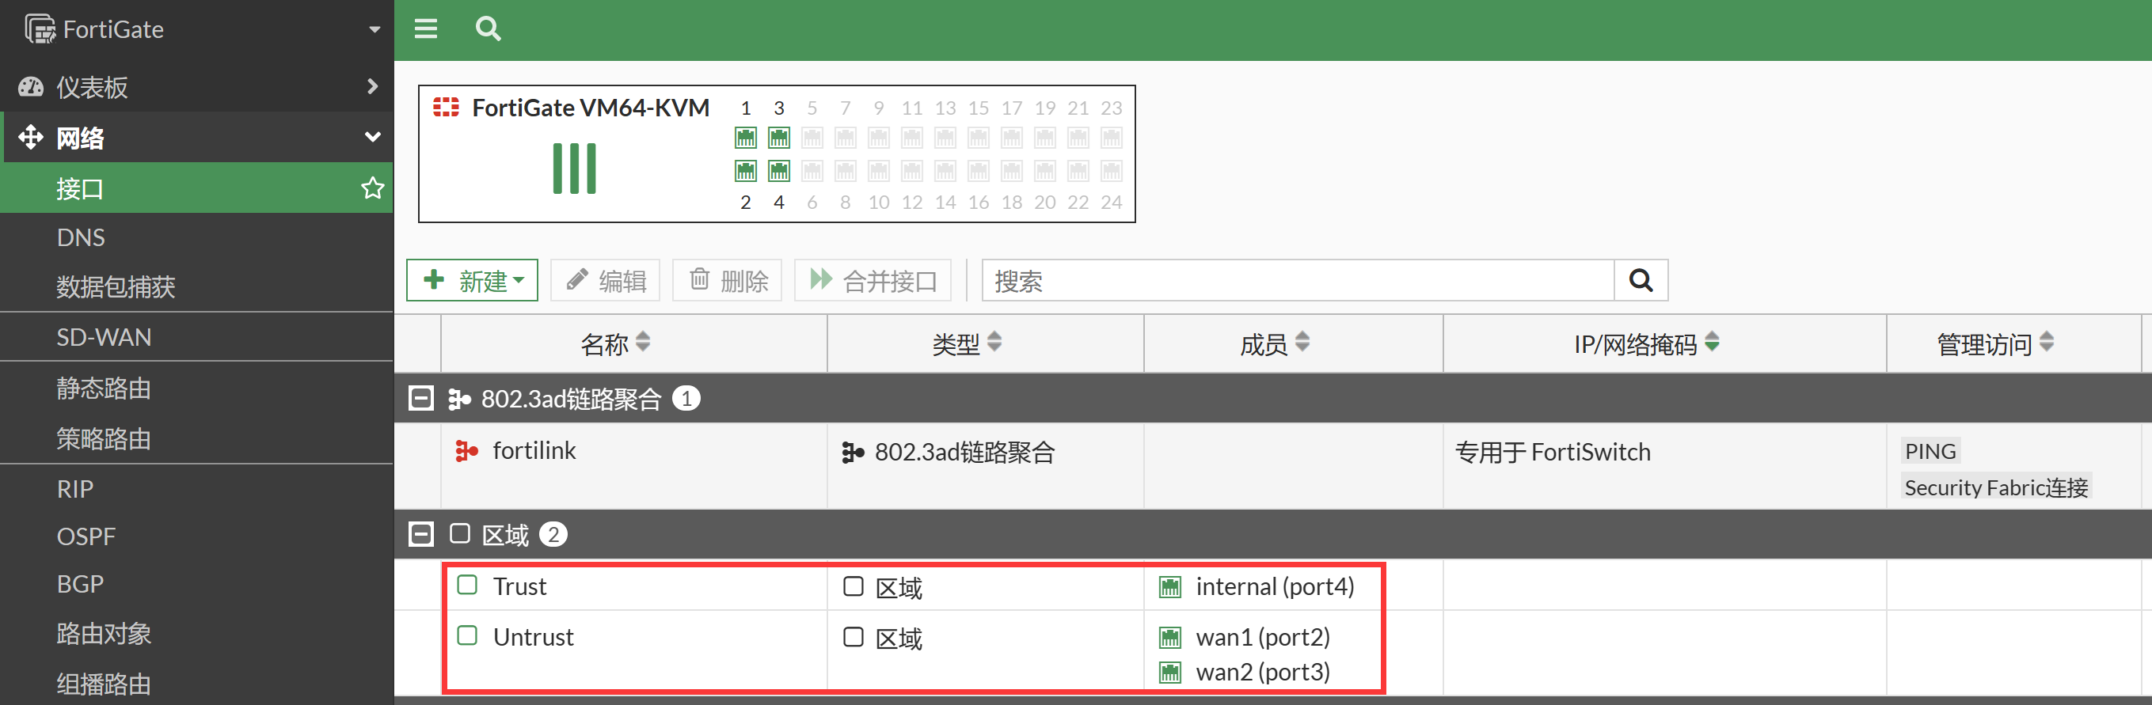The height and width of the screenshot is (705, 2152).
Task: Click the hamburger menu icon in header
Action: tap(426, 29)
